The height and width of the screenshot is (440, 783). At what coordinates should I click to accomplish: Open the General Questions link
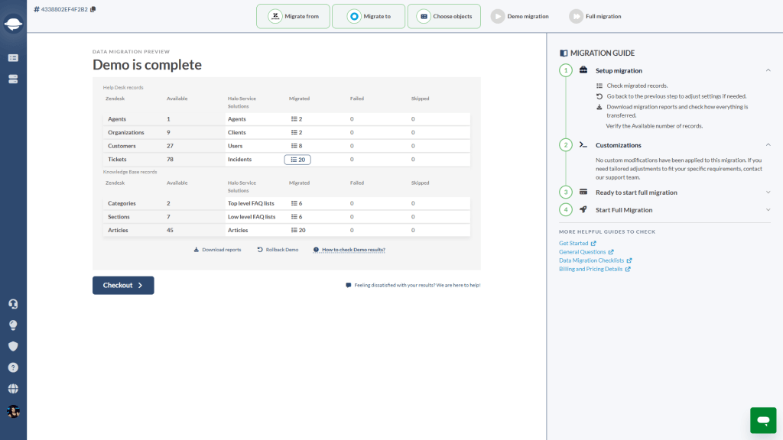pos(586,252)
